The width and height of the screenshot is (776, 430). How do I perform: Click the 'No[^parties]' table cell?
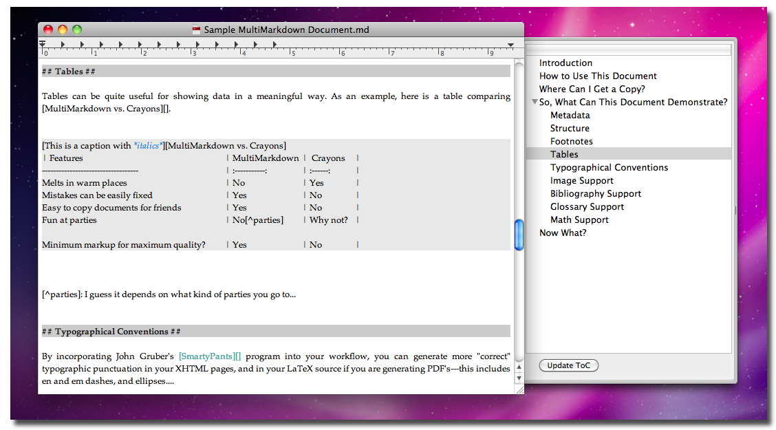coord(258,220)
